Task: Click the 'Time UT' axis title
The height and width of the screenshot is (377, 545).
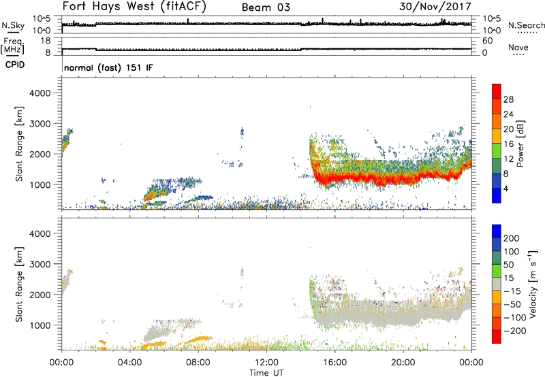Action: pyautogui.click(x=266, y=373)
